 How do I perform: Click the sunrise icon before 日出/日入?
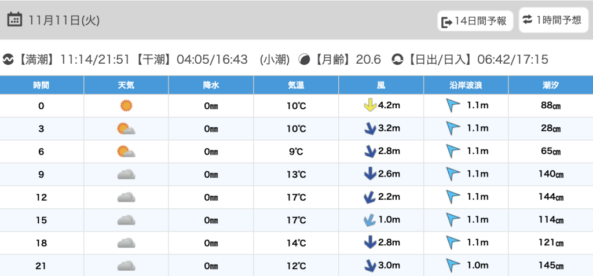point(397,60)
